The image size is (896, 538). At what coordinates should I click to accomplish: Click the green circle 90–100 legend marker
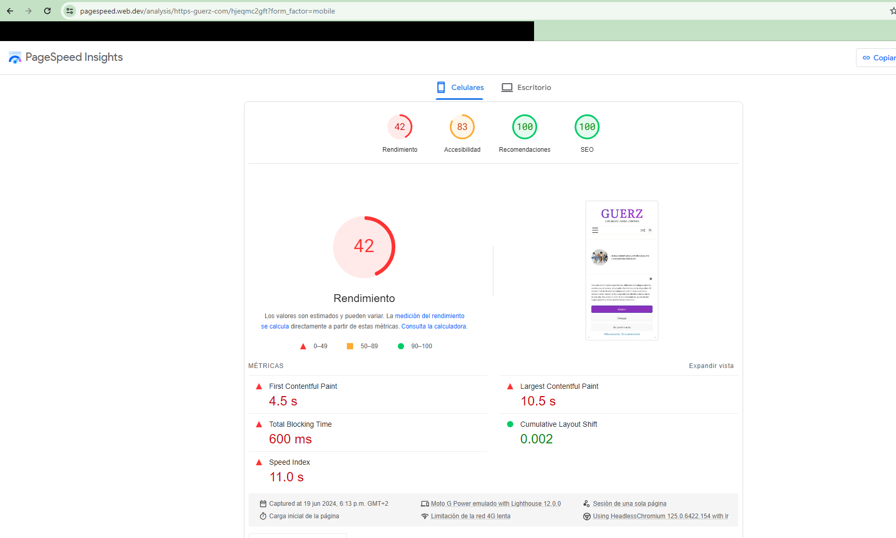[401, 346]
